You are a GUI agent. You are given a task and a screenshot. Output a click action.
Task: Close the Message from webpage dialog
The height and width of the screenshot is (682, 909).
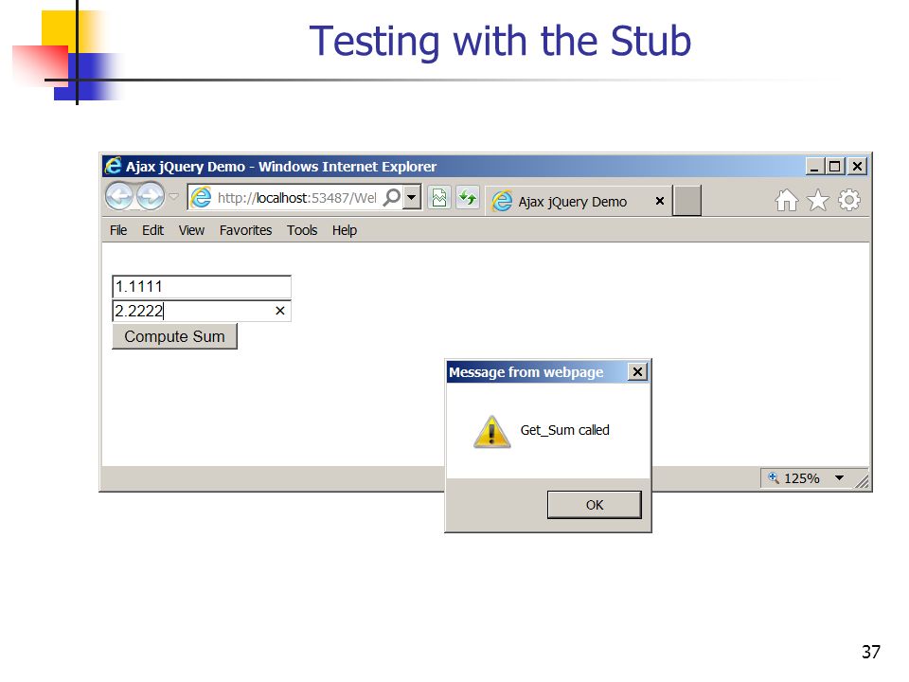[x=637, y=371]
